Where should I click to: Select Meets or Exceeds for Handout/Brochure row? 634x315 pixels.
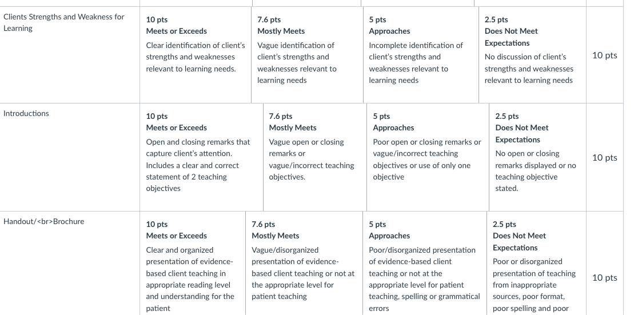point(193,263)
